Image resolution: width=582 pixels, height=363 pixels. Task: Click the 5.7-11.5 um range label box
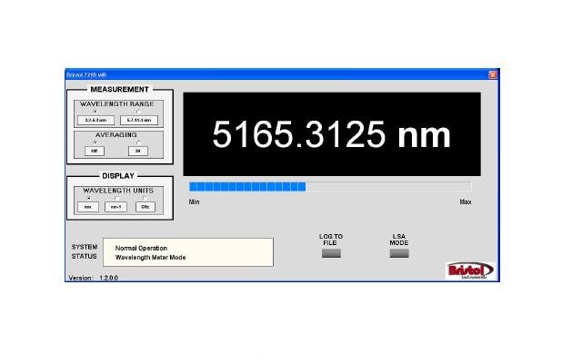coord(137,120)
